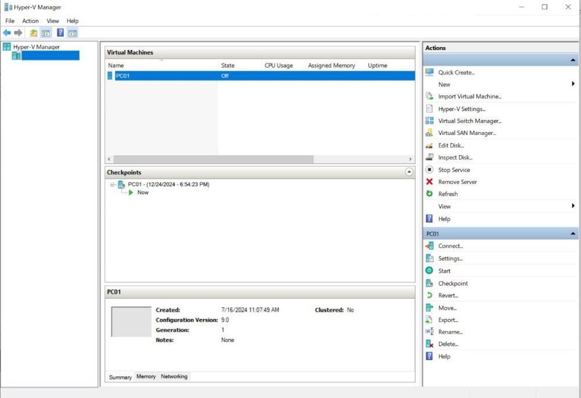Click the Back arrow in toolbar
The height and width of the screenshot is (398, 581).
(x=7, y=33)
